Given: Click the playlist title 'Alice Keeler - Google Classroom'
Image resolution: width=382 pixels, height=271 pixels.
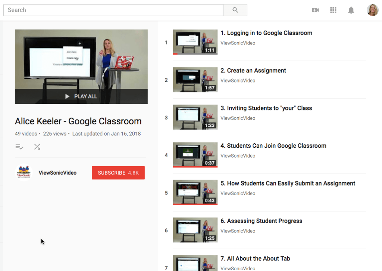Looking at the screenshot, I should pos(78,121).
